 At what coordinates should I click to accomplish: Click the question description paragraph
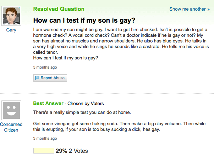point(121,43)
